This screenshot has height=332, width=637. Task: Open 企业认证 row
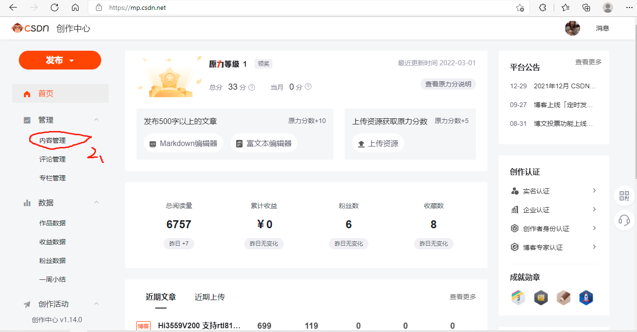click(x=554, y=210)
